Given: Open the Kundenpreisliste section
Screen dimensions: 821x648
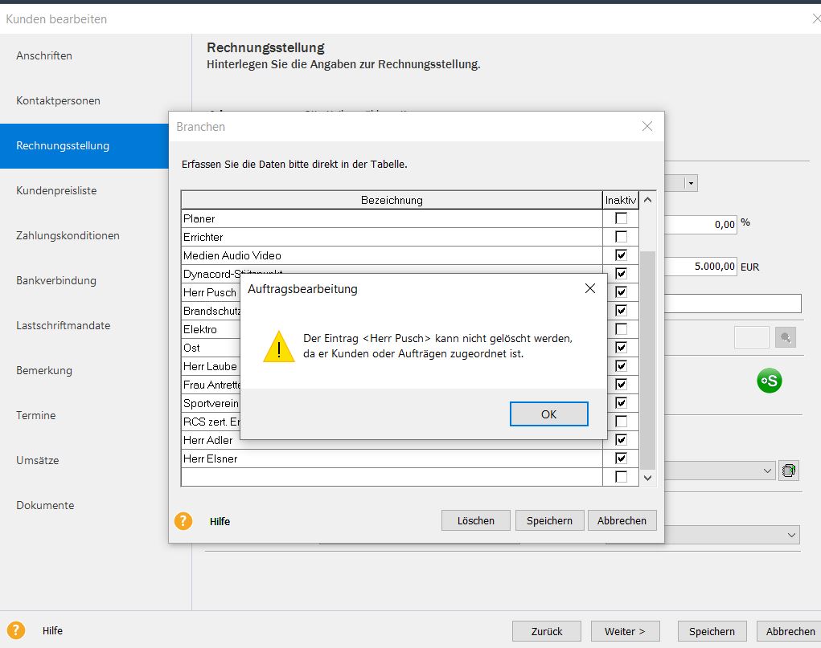Looking at the screenshot, I should point(56,190).
